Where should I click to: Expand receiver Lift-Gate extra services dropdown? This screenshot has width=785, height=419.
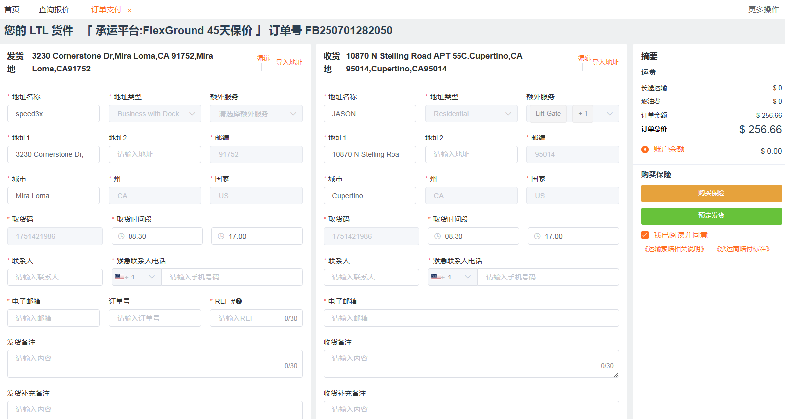[x=609, y=114]
